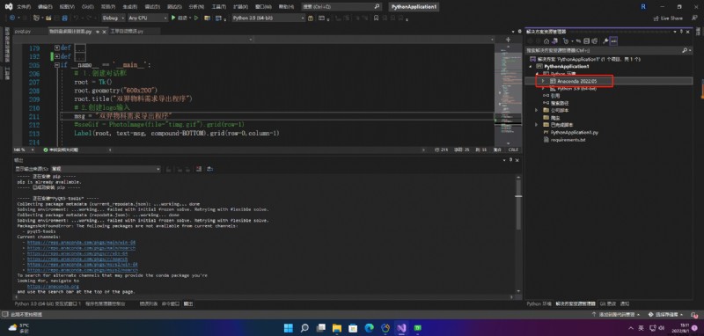Toggle the preview selected items button

(x=613, y=40)
